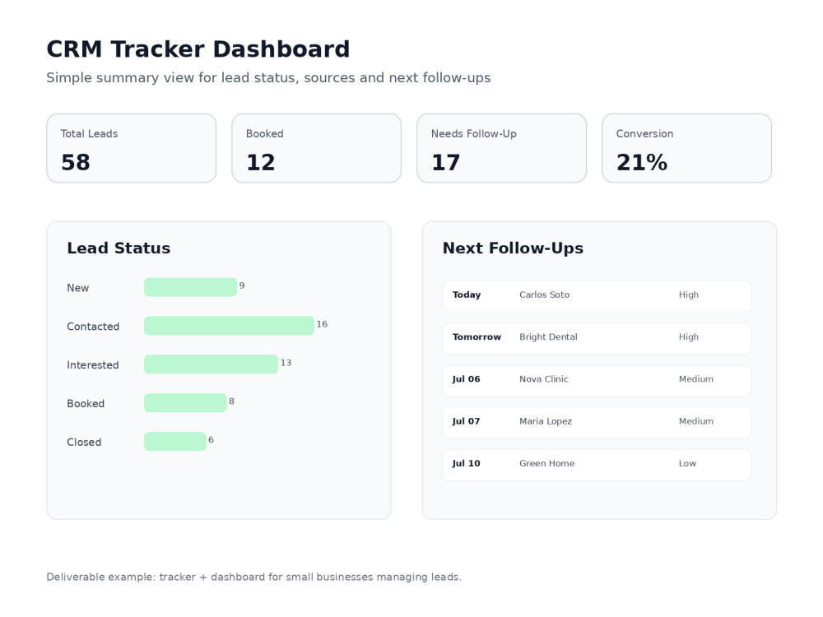Image resolution: width=823 pixels, height=617 pixels.
Task: Select the Carlos Soto follow-up name
Action: (x=544, y=295)
